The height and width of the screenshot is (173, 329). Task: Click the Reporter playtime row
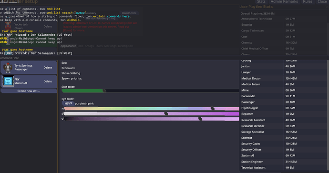pyautogui.click(x=283, y=114)
